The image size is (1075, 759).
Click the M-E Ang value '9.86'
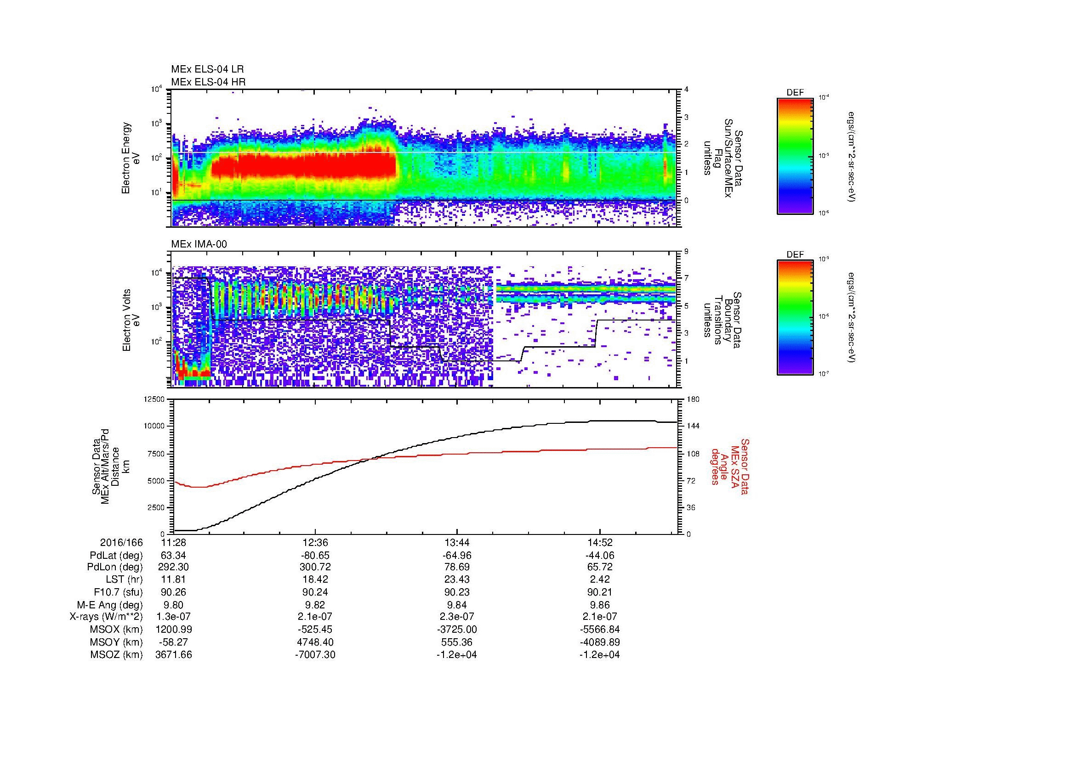[600, 605]
